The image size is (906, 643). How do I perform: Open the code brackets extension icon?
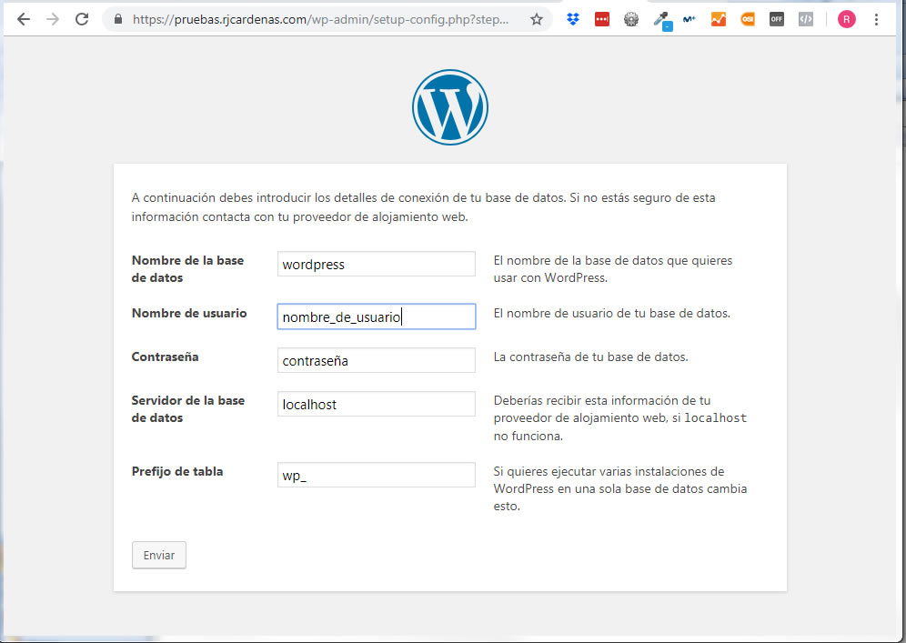tap(806, 19)
